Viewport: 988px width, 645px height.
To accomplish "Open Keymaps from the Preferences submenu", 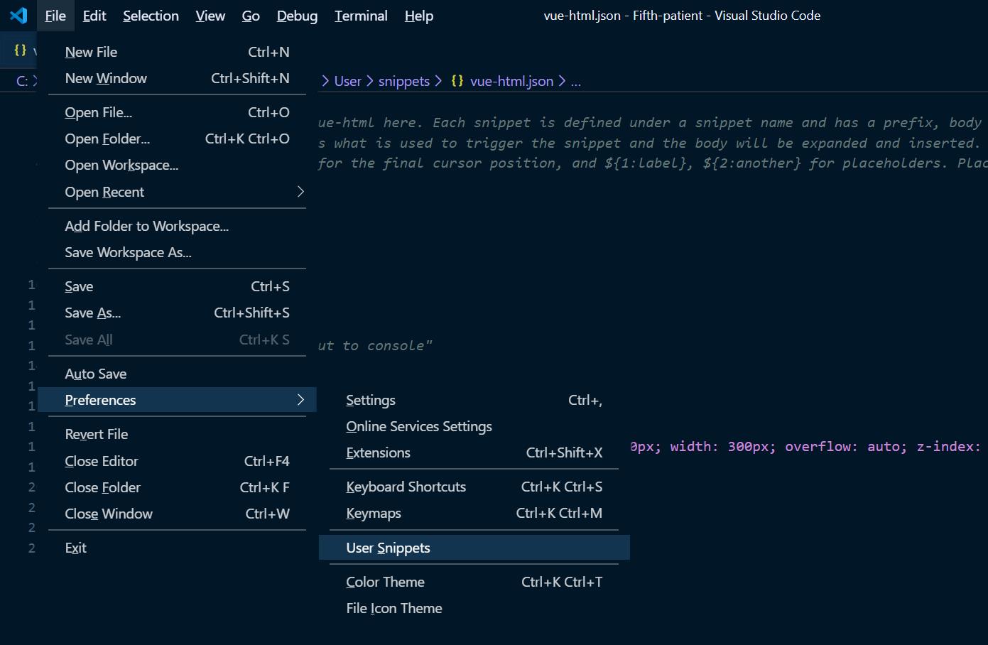I will click(373, 513).
